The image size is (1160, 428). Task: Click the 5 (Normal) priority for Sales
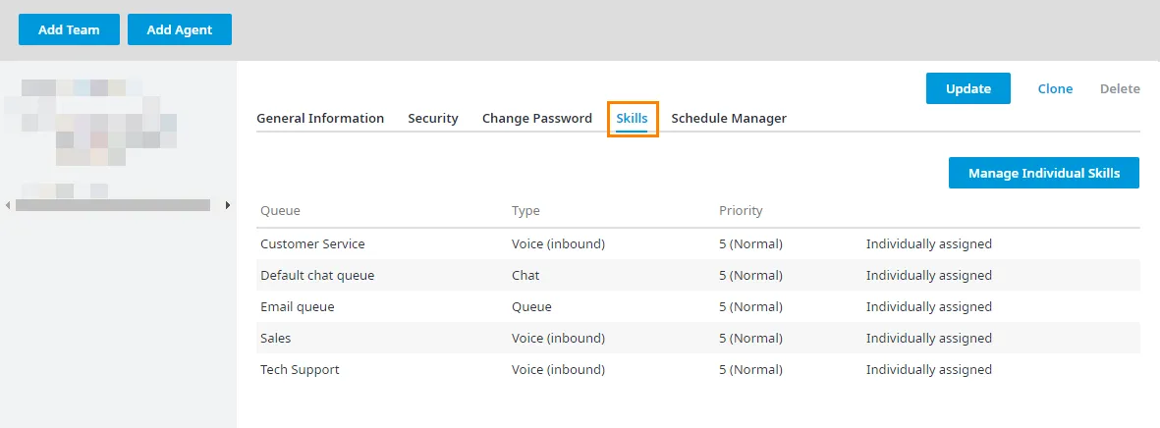[x=750, y=338]
